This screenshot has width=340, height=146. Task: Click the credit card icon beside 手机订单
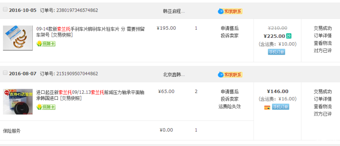[267, 108]
